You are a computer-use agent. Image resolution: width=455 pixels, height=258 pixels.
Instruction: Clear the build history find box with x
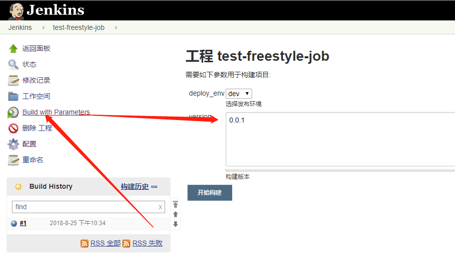click(160, 207)
